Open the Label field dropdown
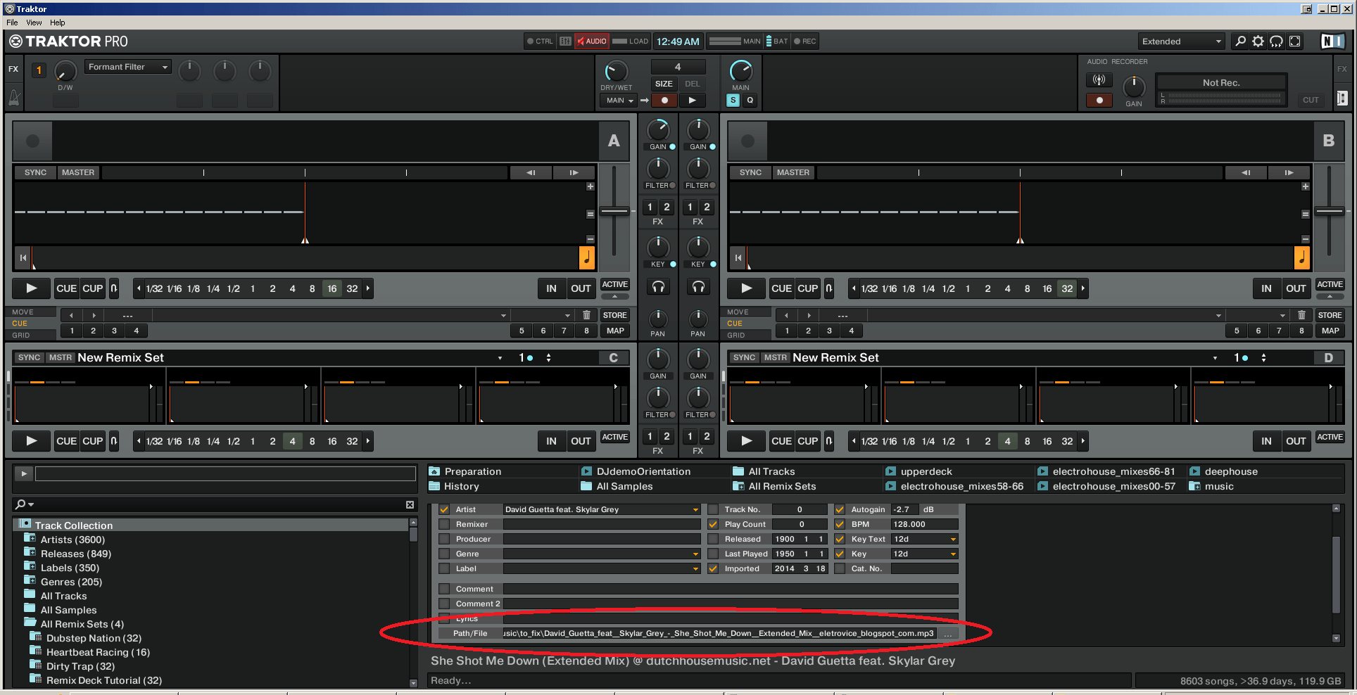This screenshot has height=695, width=1357. 695,569
